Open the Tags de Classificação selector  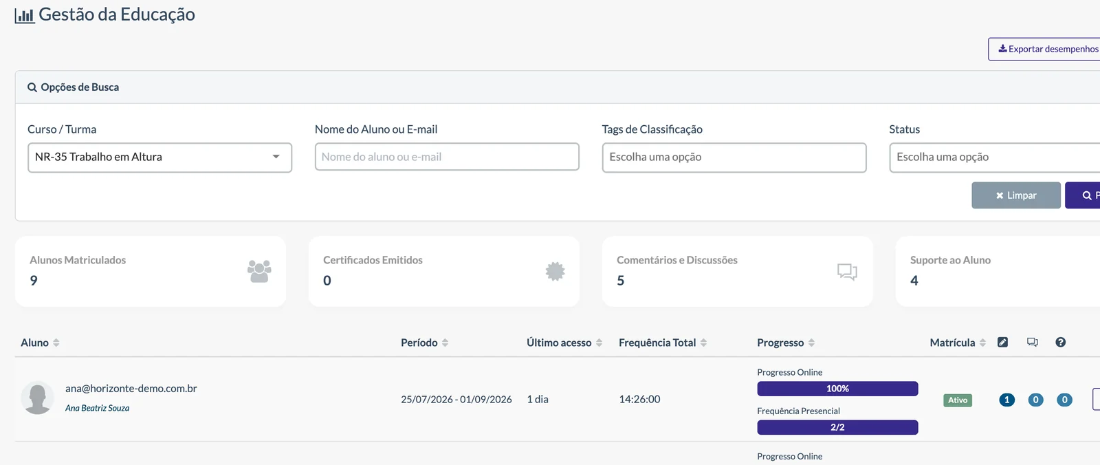[x=734, y=158]
